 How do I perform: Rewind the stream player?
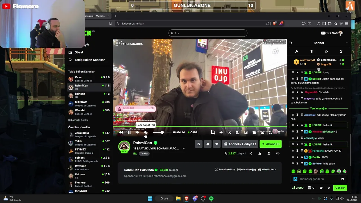pos(121,132)
